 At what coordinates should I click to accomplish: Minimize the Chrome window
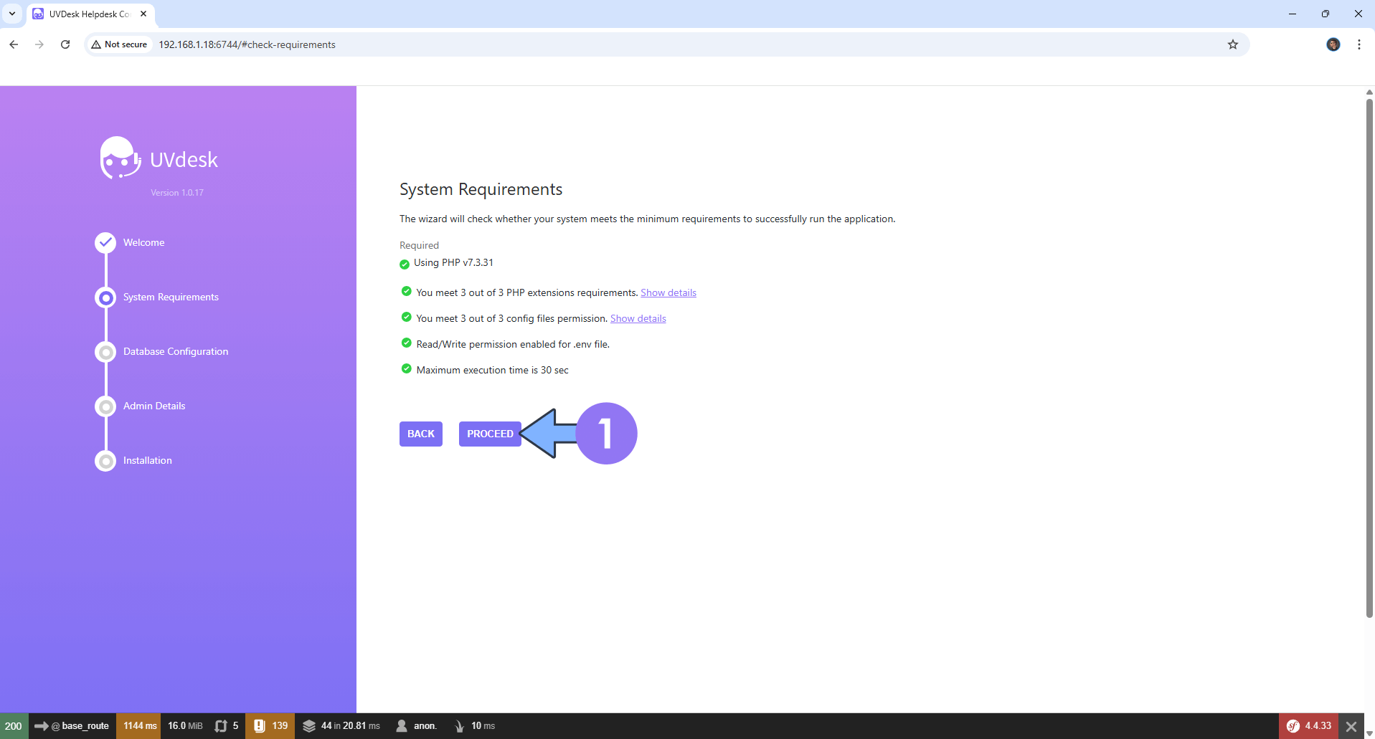pos(1293,14)
